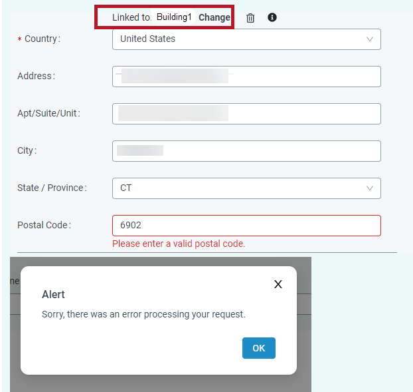The image size is (413, 392).
Task: Click the 'Please enter a valid postal code' message
Action: [x=179, y=244]
